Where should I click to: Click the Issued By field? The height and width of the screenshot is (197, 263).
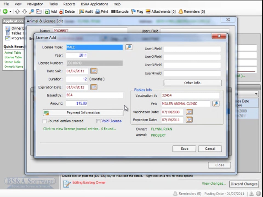click(95, 95)
